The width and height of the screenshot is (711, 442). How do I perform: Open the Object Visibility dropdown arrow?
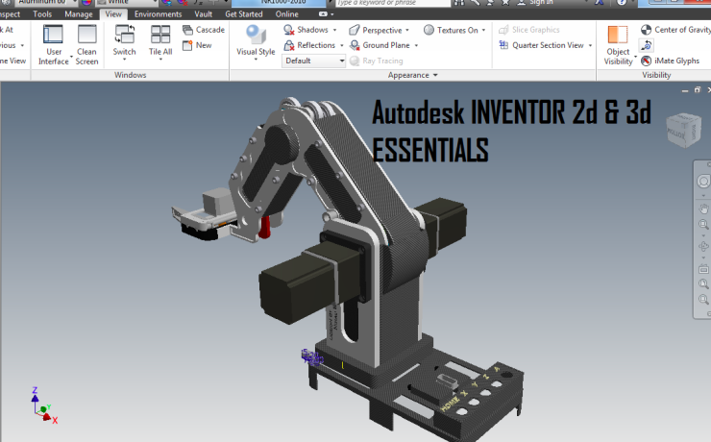pos(635,57)
